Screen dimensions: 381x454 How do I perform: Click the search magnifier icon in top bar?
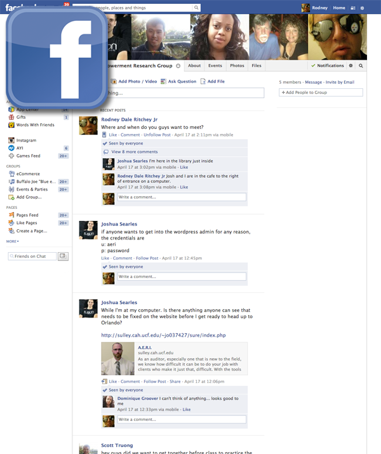point(196,8)
